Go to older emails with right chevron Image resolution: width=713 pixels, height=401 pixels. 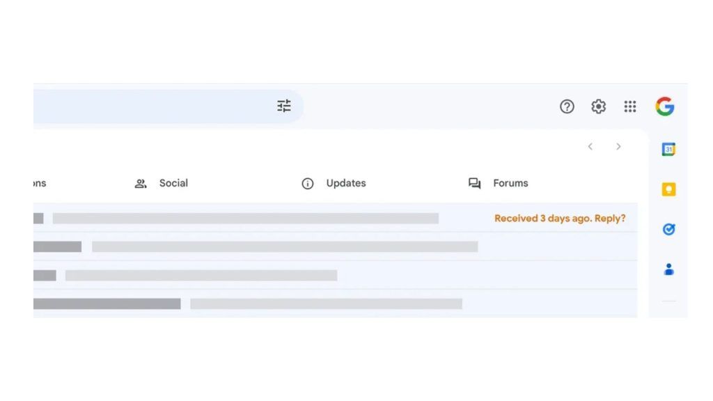click(618, 147)
